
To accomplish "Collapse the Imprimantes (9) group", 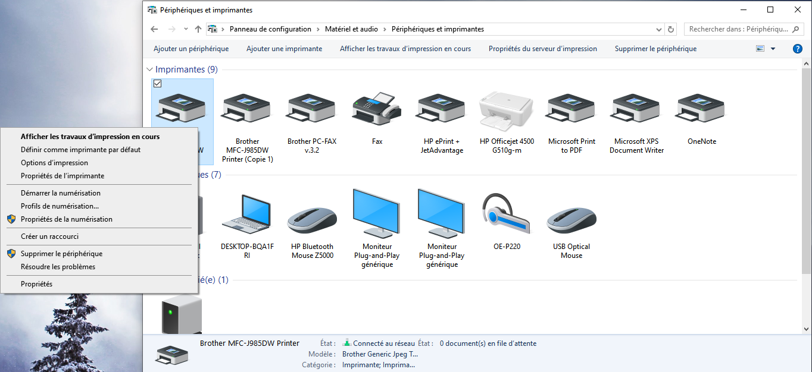I will 149,70.
